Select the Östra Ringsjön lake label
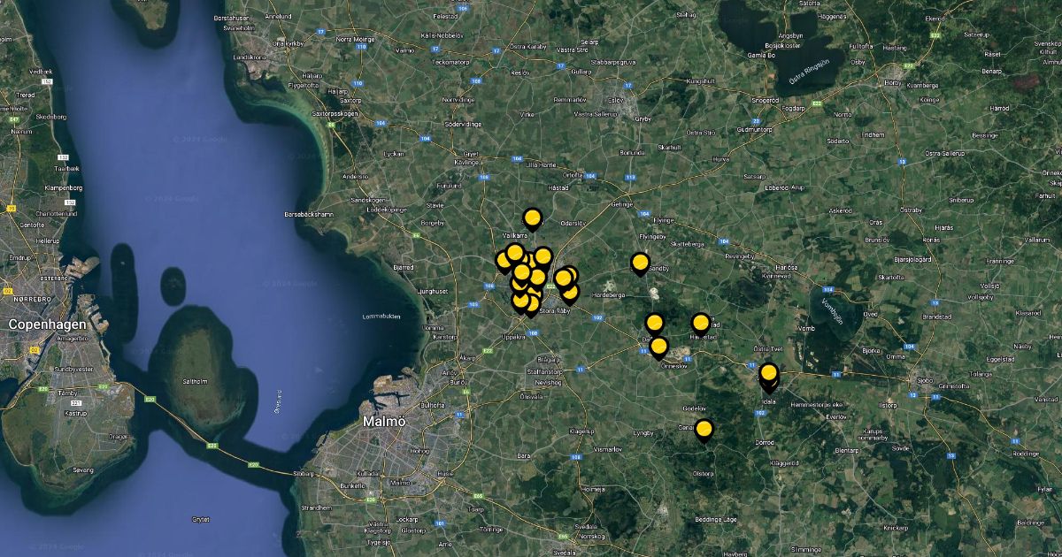 coord(809,71)
